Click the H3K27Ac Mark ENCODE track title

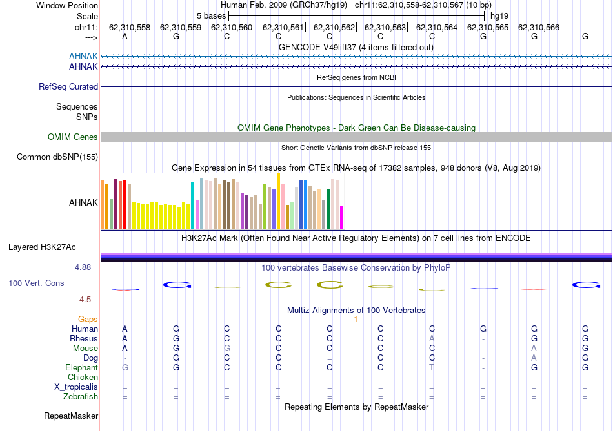356,238
